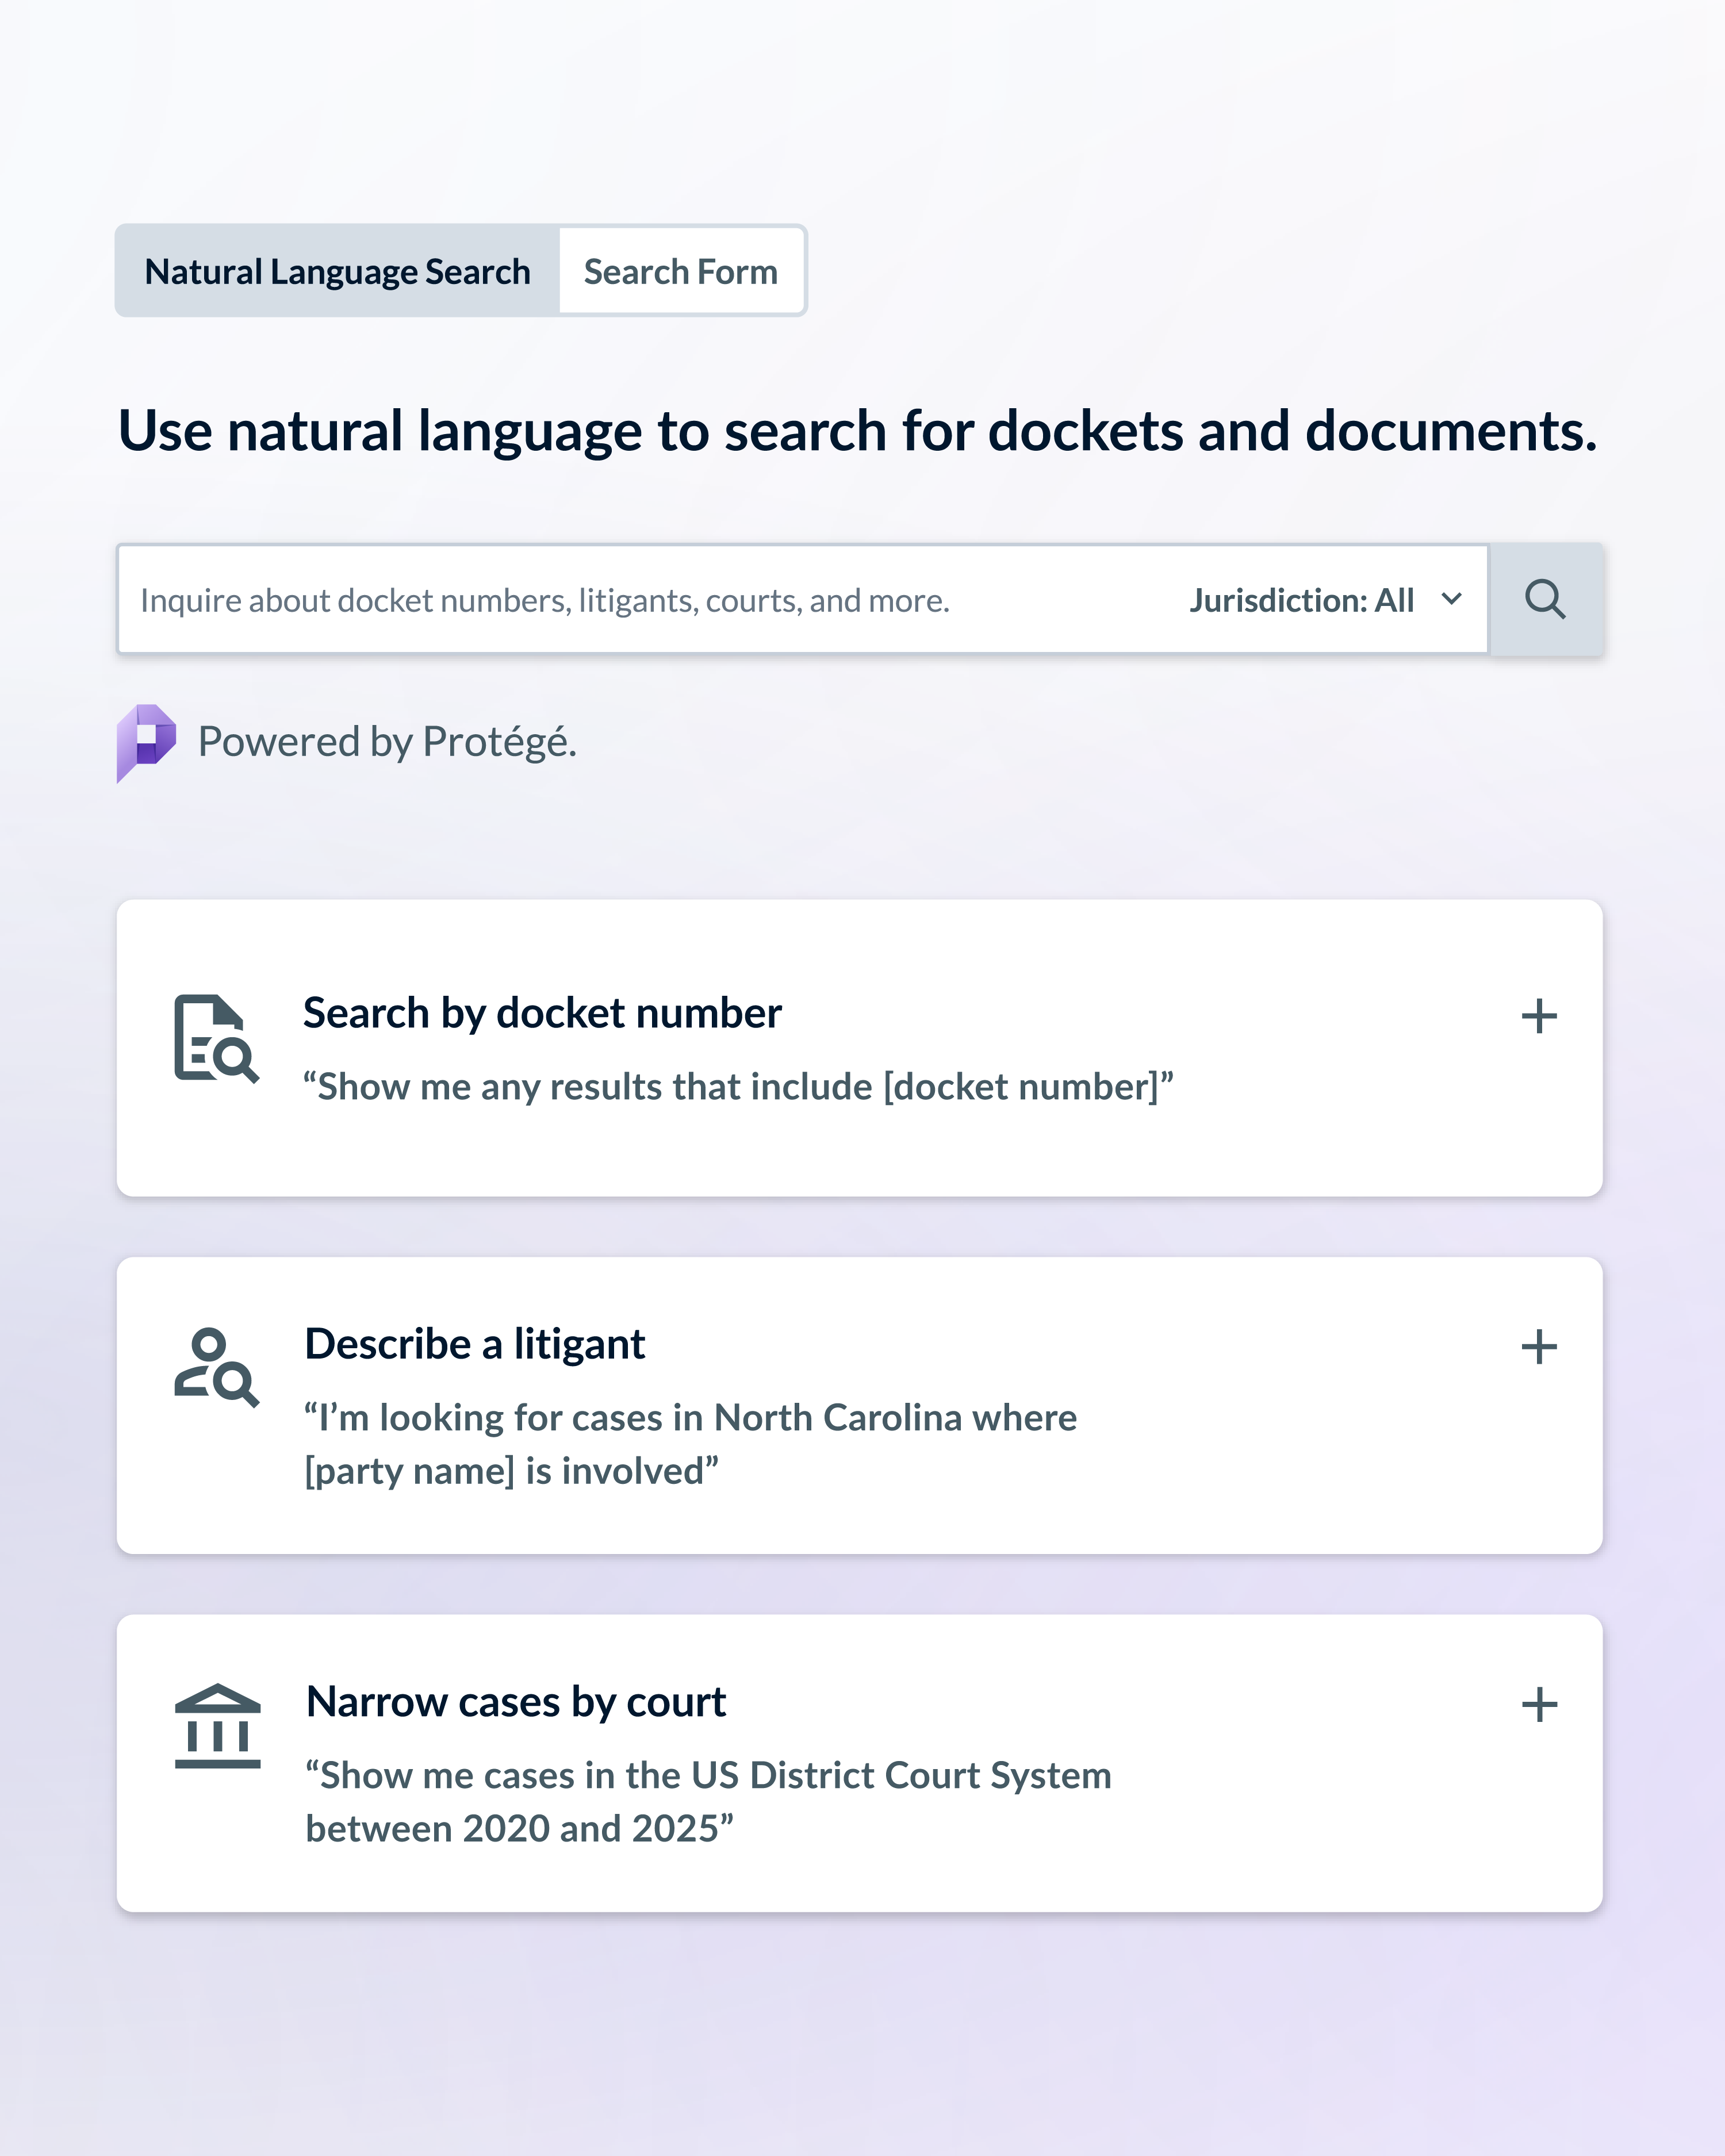This screenshot has height=2156, width=1725.
Task: Select the Natural Language Search tab
Action: (x=337, y=271)
